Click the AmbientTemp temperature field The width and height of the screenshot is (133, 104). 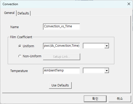(62, 71)
